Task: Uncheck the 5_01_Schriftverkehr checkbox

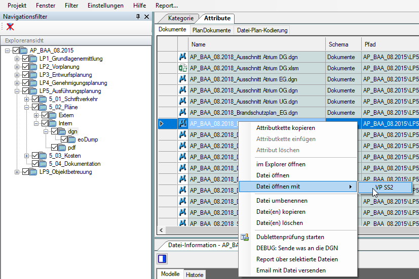Action: click(x=35, y=99)
